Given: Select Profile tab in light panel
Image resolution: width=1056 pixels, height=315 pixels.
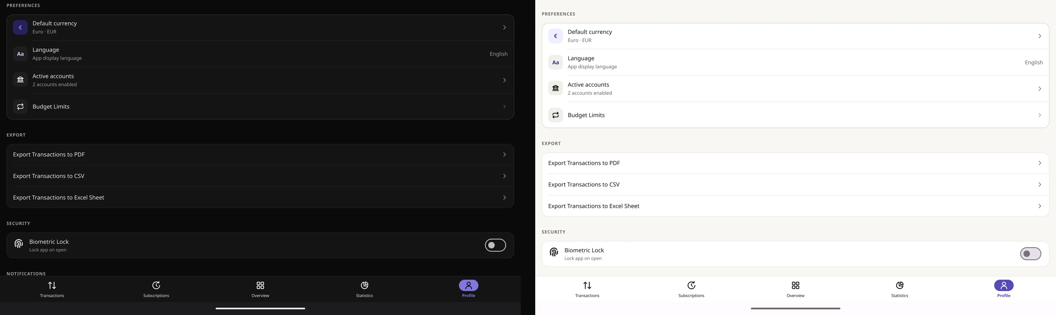Looking at the screenshot, I should click(x=1004, y=289).
